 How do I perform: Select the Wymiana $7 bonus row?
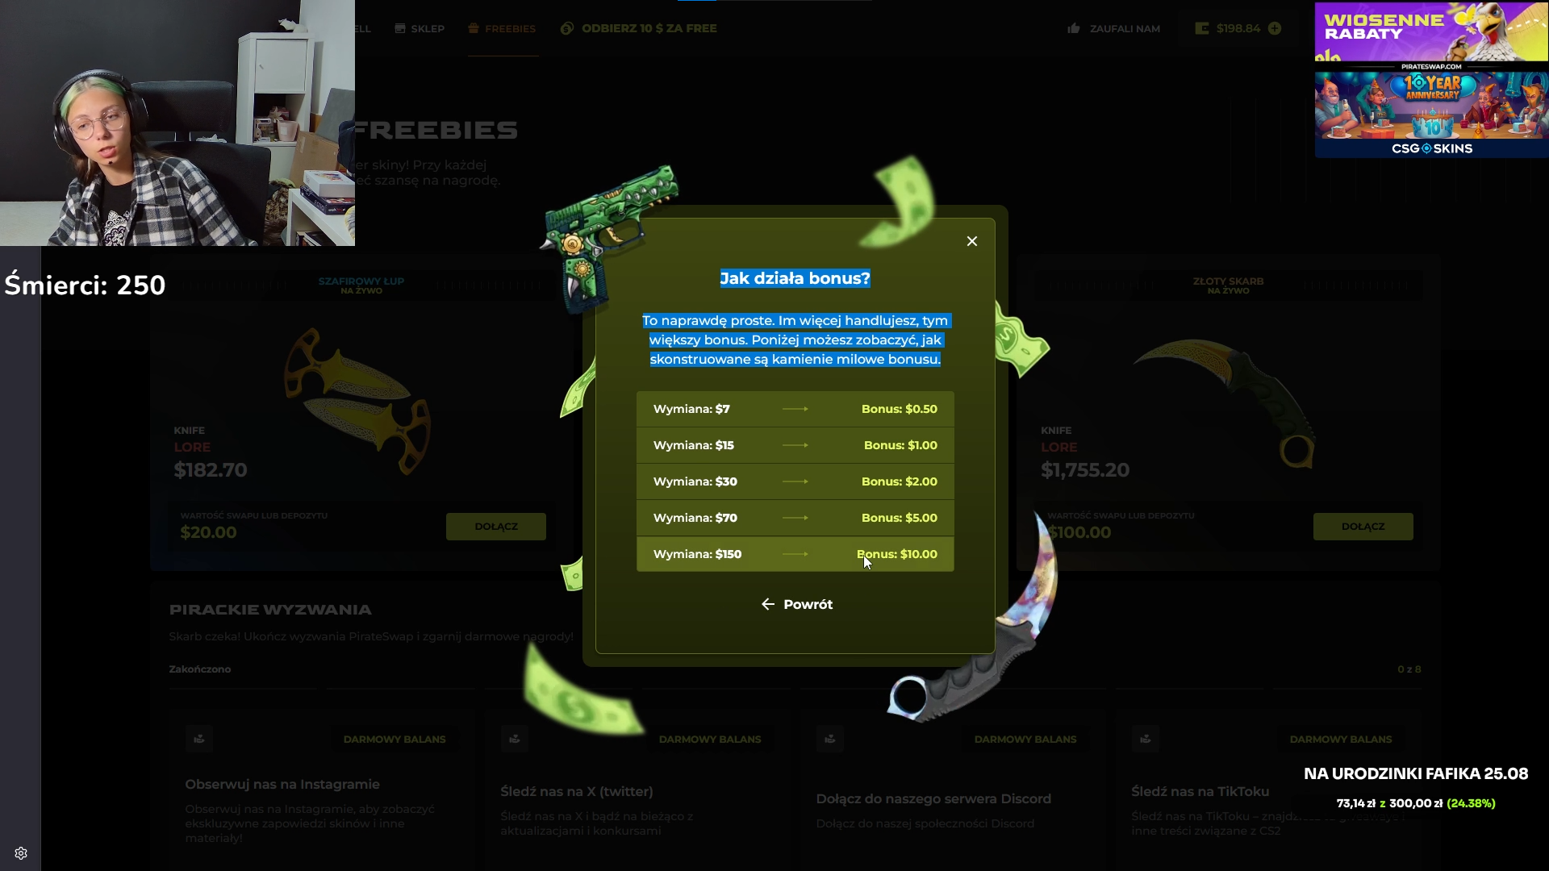[795, 409]
